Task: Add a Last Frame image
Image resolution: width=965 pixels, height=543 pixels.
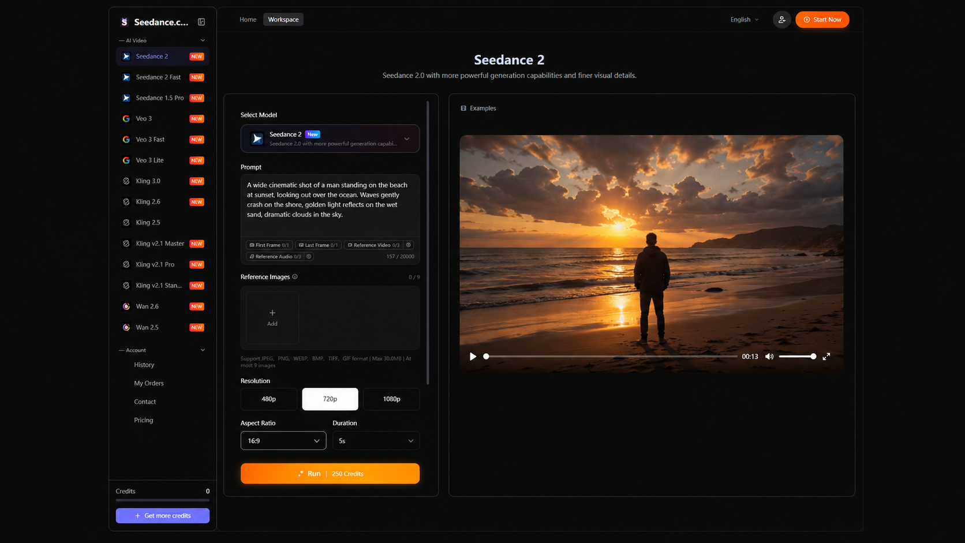Action: [318, 245]
